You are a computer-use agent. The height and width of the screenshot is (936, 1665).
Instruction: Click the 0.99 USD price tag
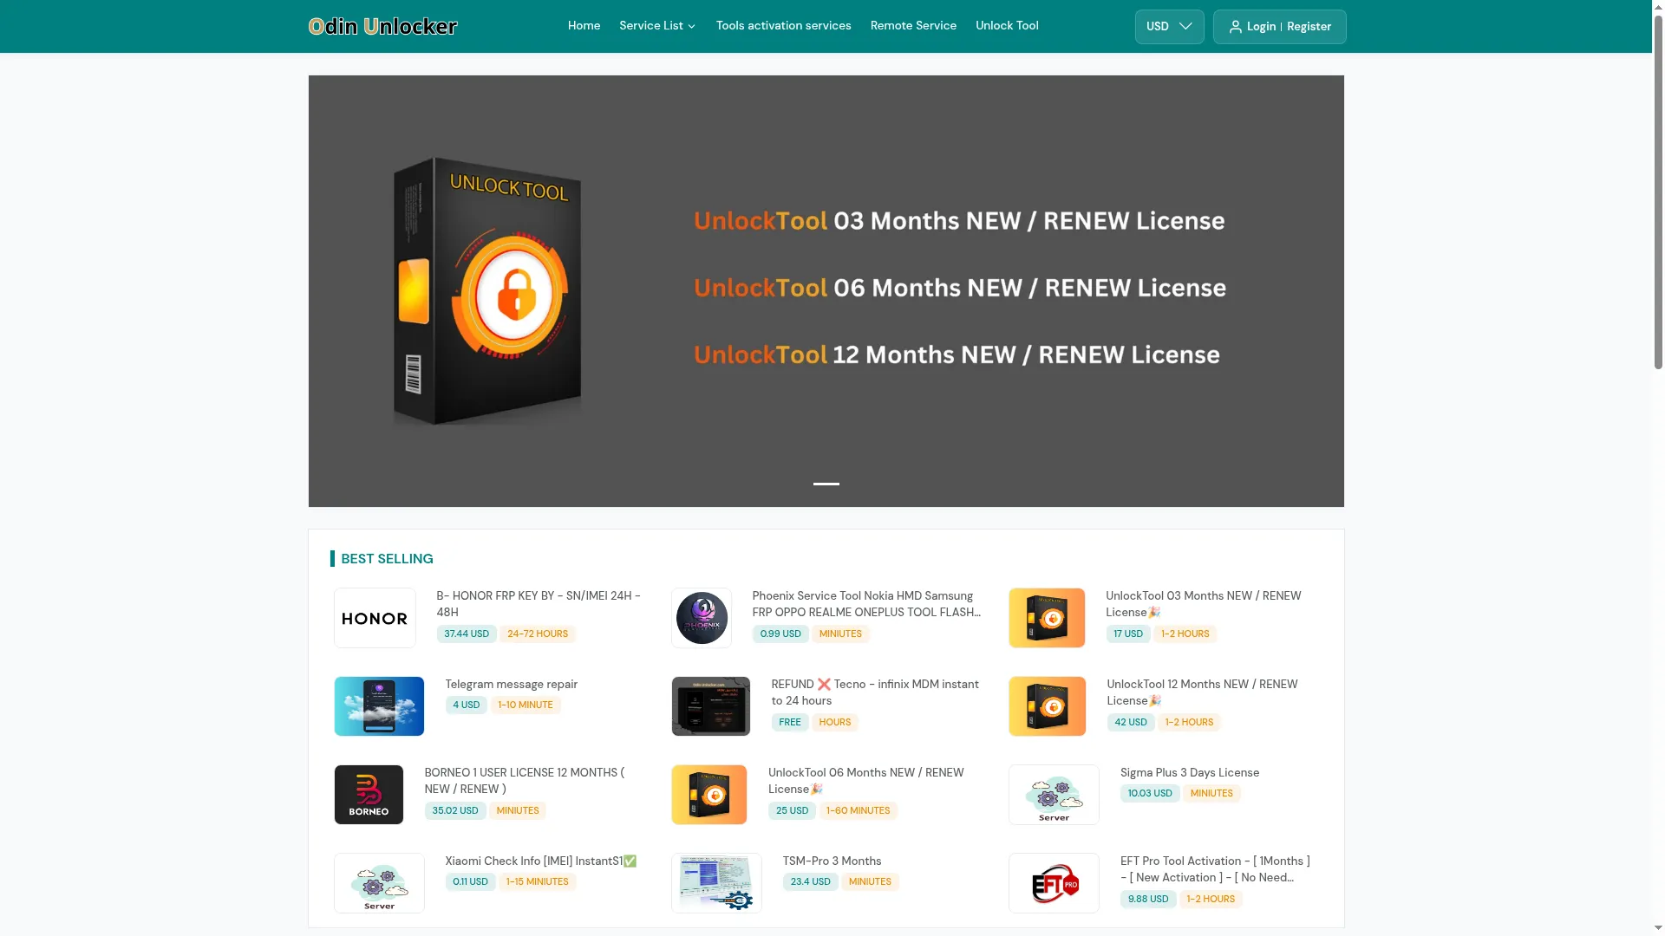pos(780,634)
